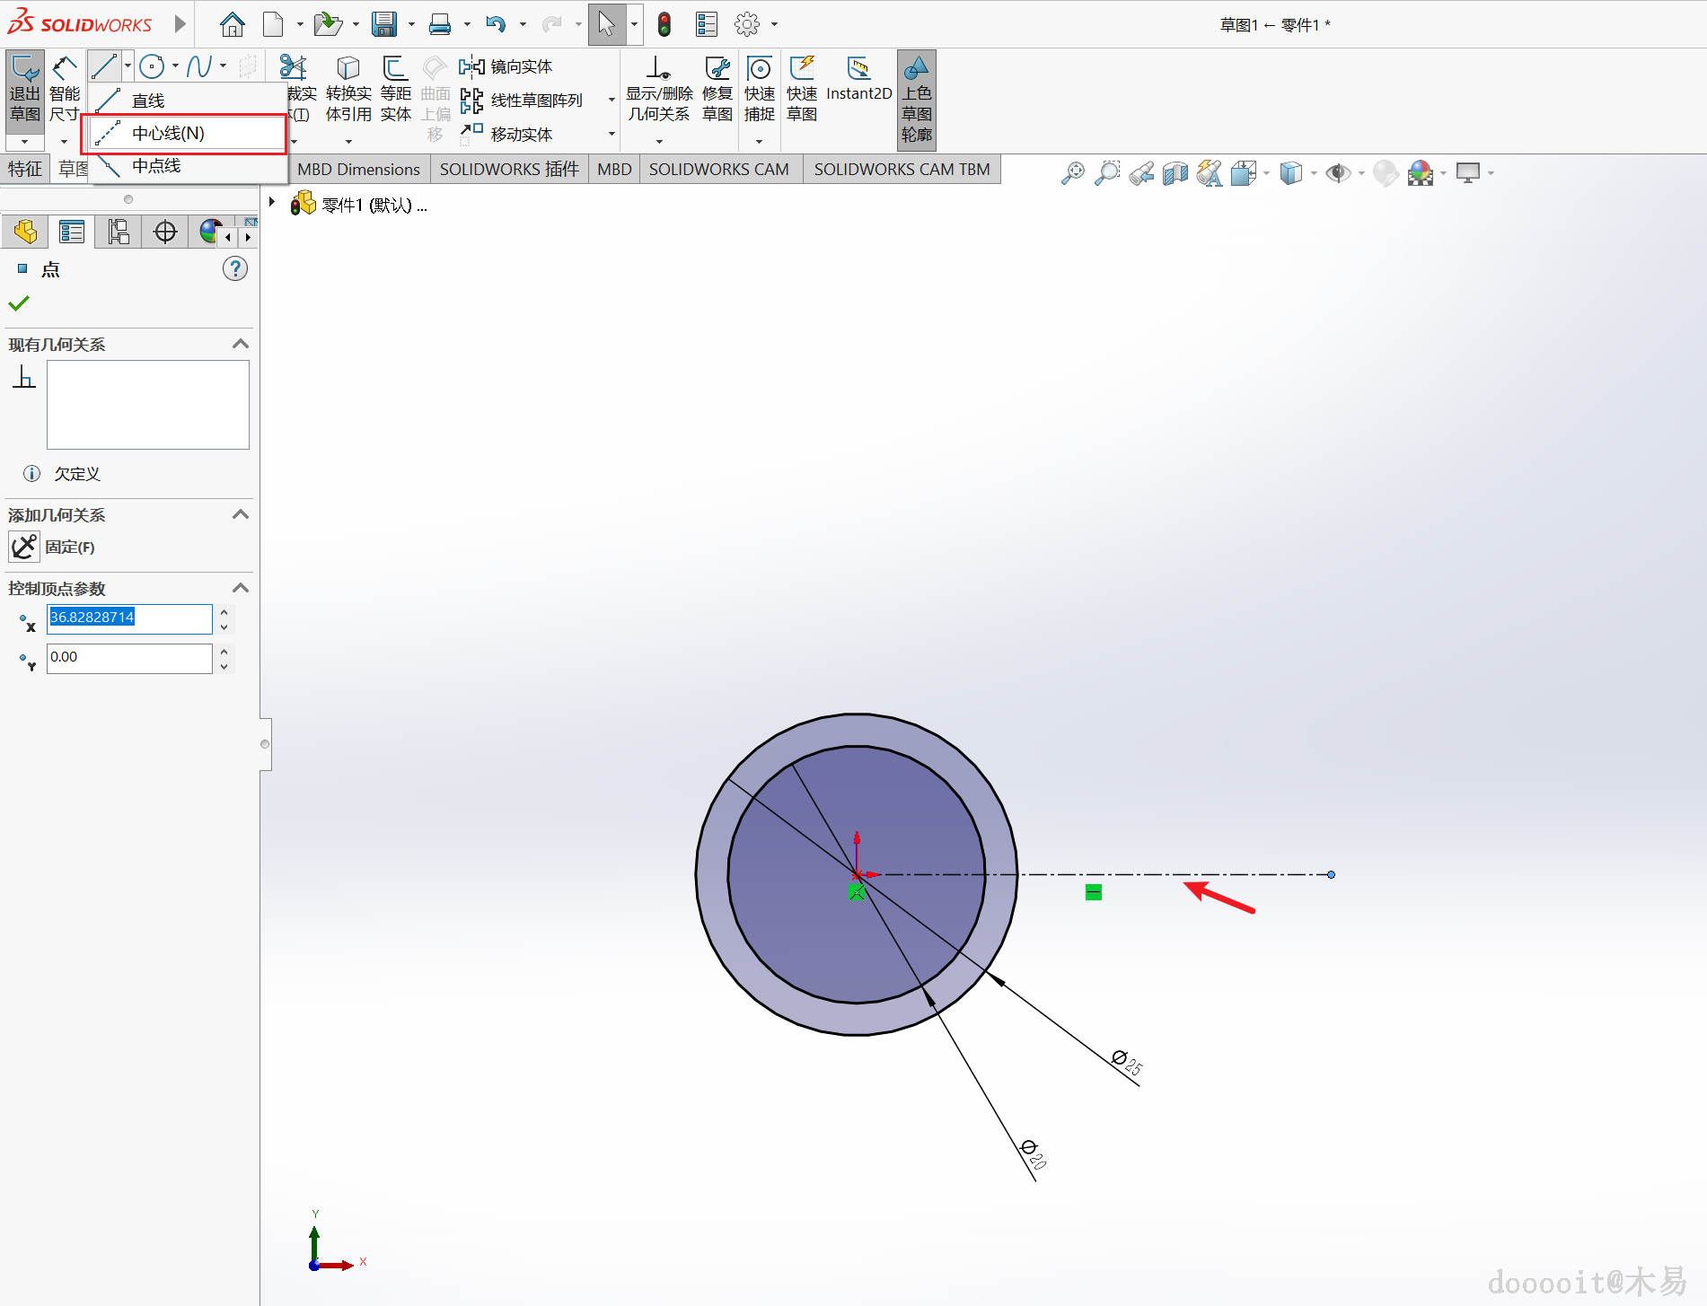Screen dimensions: 1707x1306
Task: Click the green checkmark to confirm
Action: 19,303
